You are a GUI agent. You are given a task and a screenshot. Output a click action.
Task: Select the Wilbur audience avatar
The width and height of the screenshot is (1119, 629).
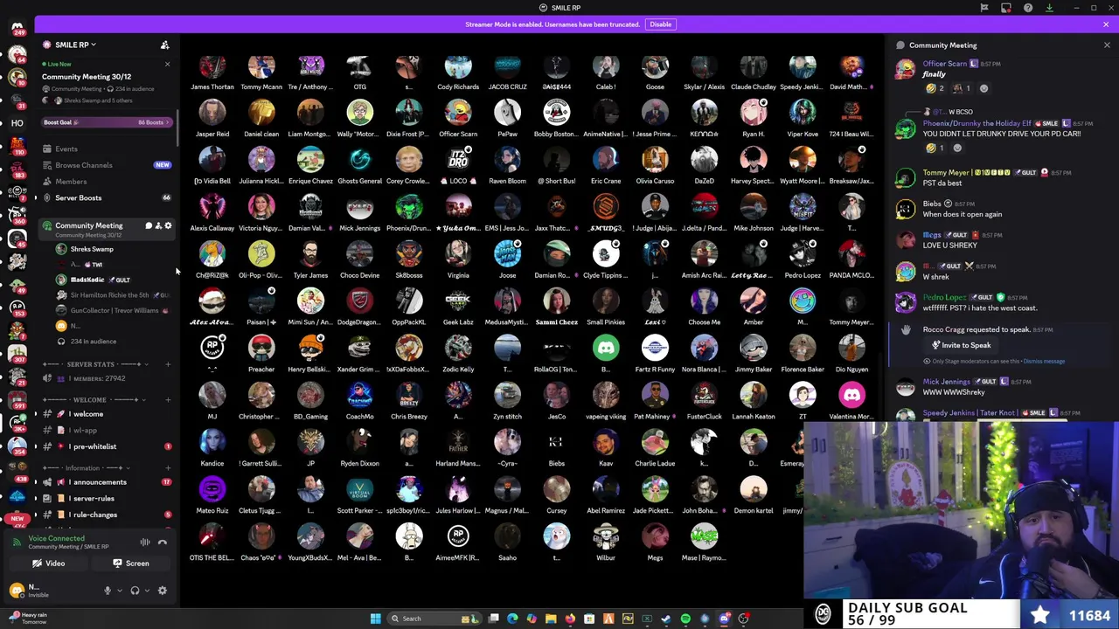[606, 537]
